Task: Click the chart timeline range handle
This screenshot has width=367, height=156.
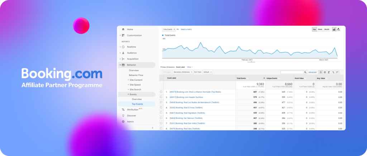Action: click(251, 62)
